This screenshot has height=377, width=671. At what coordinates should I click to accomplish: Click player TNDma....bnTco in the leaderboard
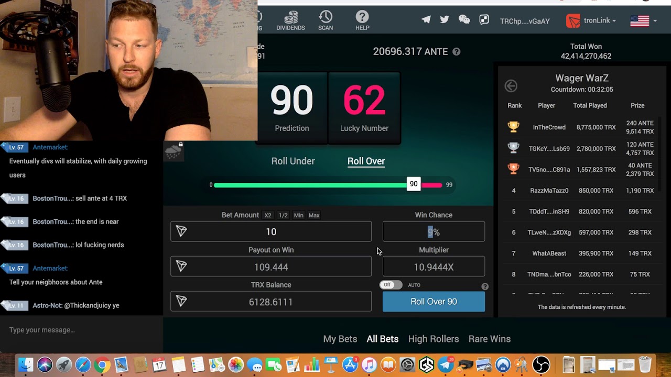click(x=549, y=274)
